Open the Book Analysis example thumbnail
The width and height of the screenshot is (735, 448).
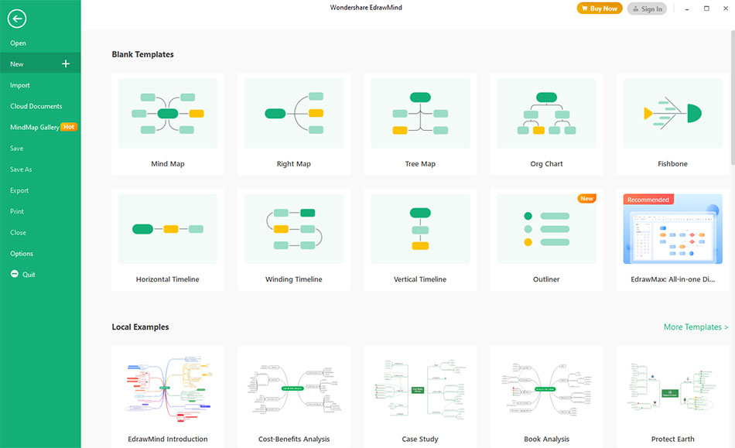click(x=546, y=389)
